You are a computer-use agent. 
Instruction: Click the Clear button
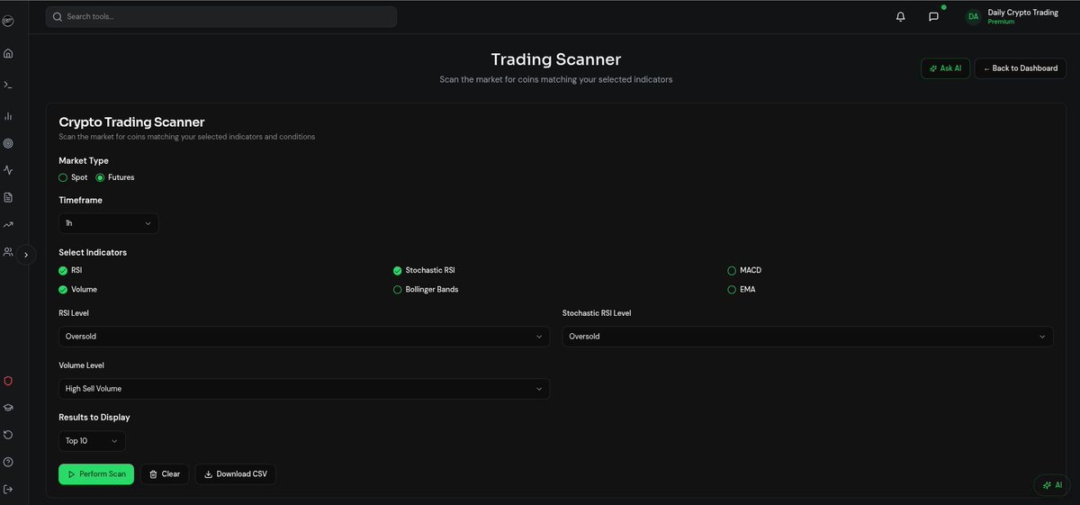pos(165,474)
